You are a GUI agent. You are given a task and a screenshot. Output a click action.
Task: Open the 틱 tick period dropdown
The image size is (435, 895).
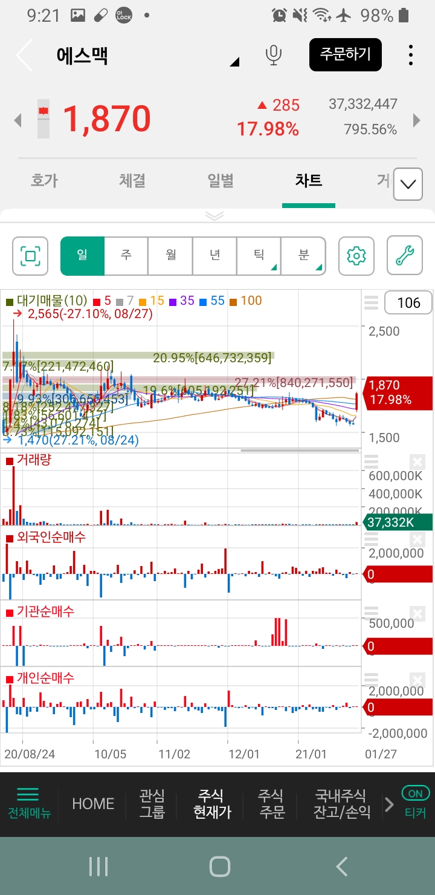(259, 256)
